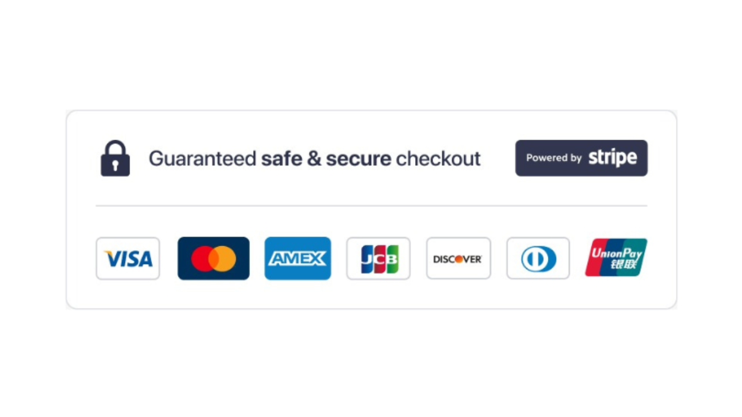This screenshot has width=742, height=417.
Task: Click the orange O in Discover logo
Action: 459,259
